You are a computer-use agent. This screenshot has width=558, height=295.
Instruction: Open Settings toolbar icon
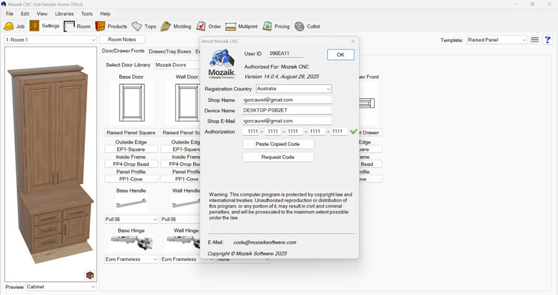click(x=34, y=26)
